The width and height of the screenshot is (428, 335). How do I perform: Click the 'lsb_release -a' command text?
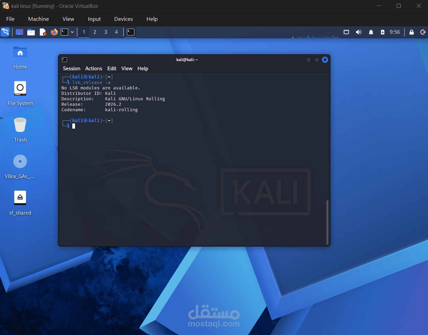point(91,82)
